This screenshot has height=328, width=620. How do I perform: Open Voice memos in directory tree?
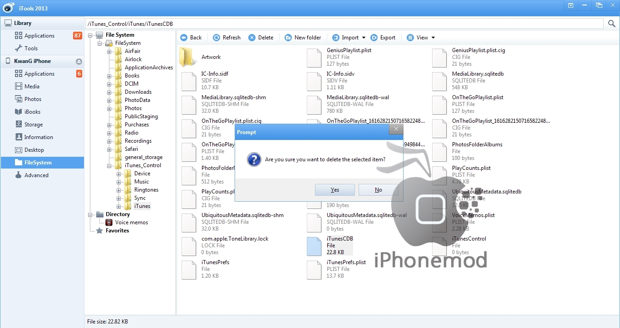coord(131,222)
